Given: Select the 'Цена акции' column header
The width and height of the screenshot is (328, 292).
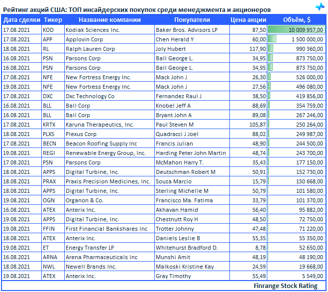Looking at the screenshot, I should pos(248,20).
